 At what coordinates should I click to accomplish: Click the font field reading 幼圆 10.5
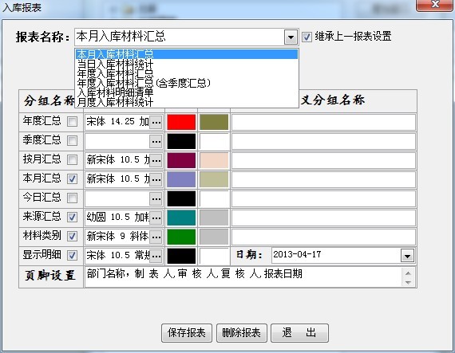[117, 218]
